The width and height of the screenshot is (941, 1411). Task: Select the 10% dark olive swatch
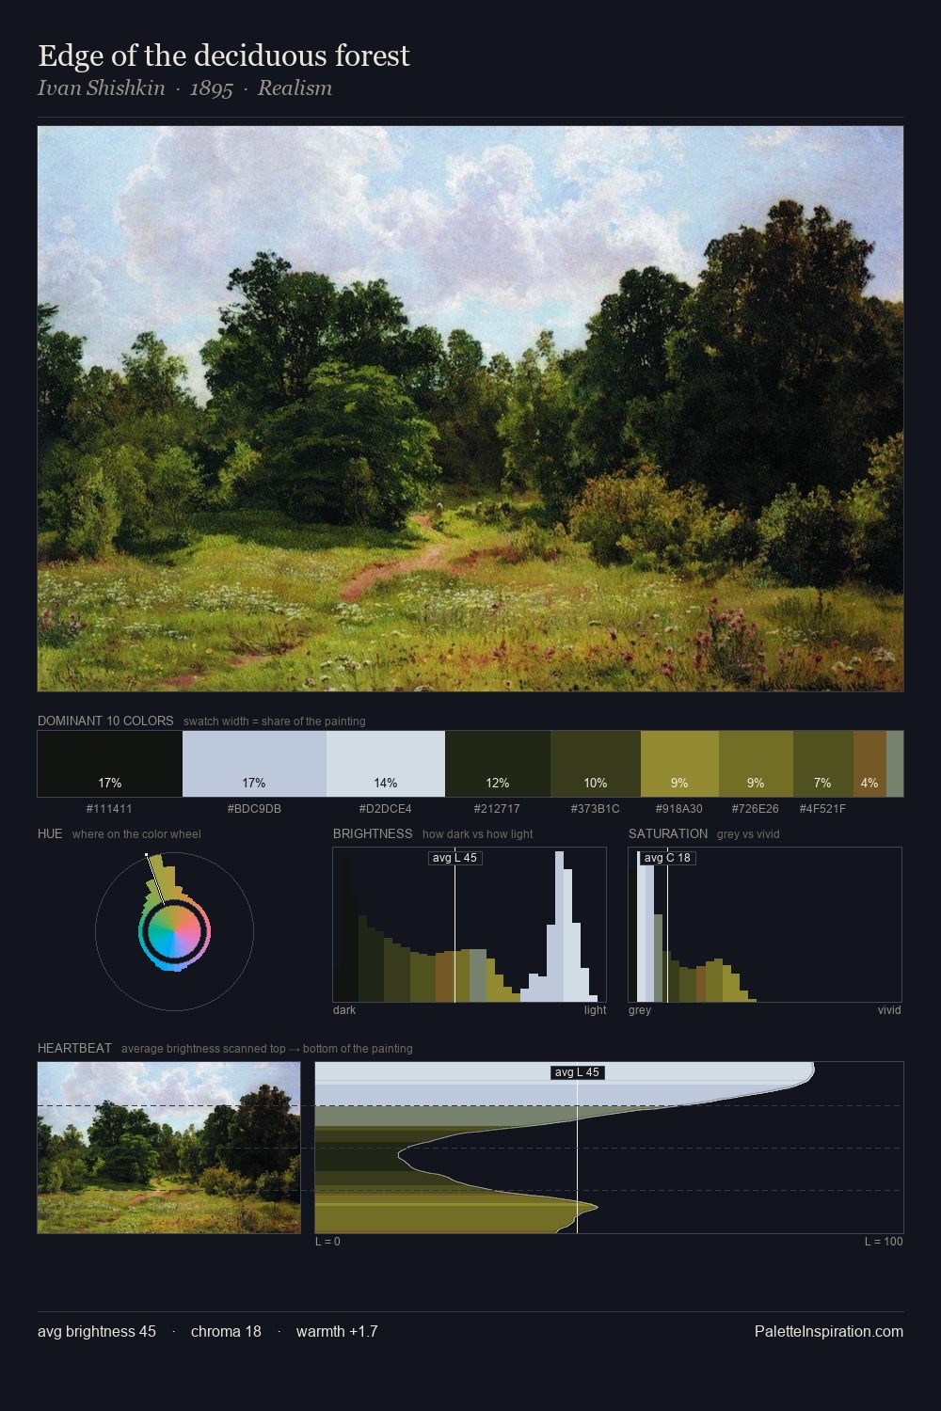(596, 764)
